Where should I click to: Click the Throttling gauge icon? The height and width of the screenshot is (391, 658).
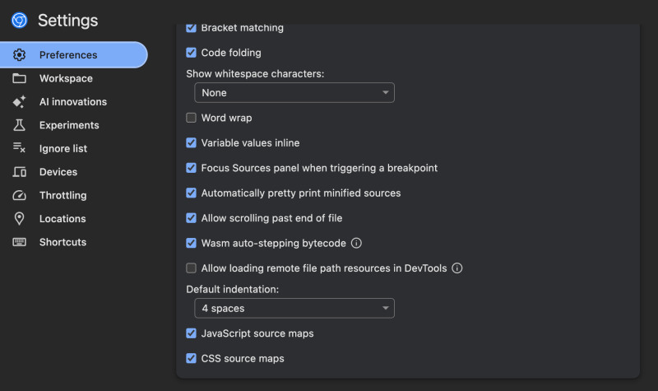point(19,195)
